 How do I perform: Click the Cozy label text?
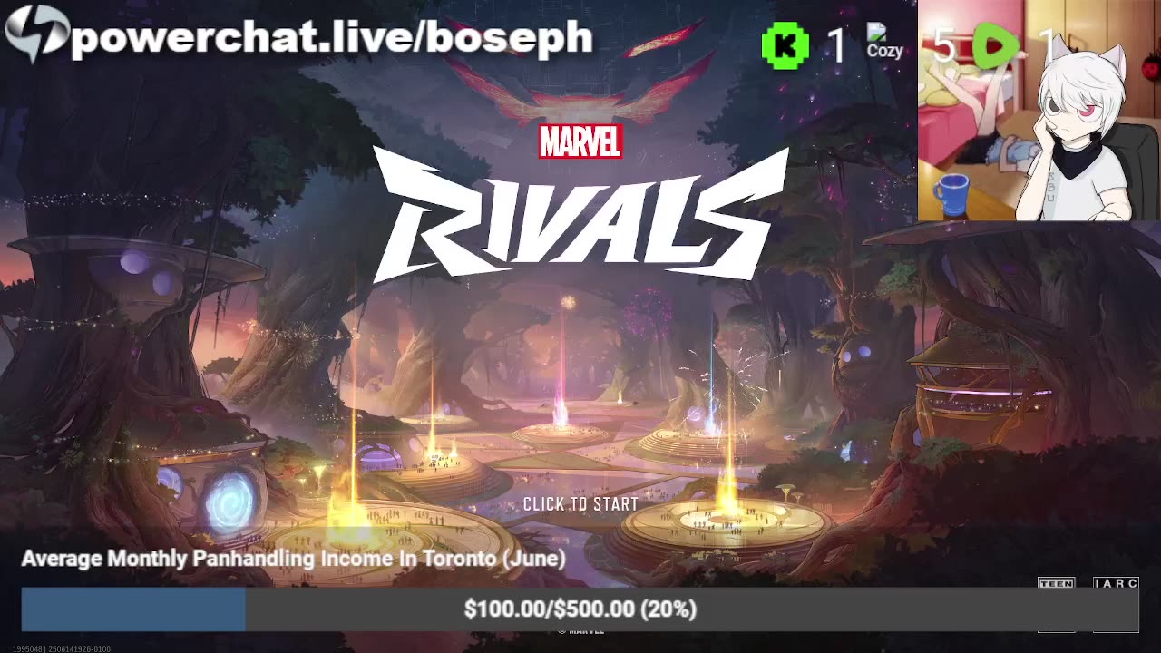884,51
